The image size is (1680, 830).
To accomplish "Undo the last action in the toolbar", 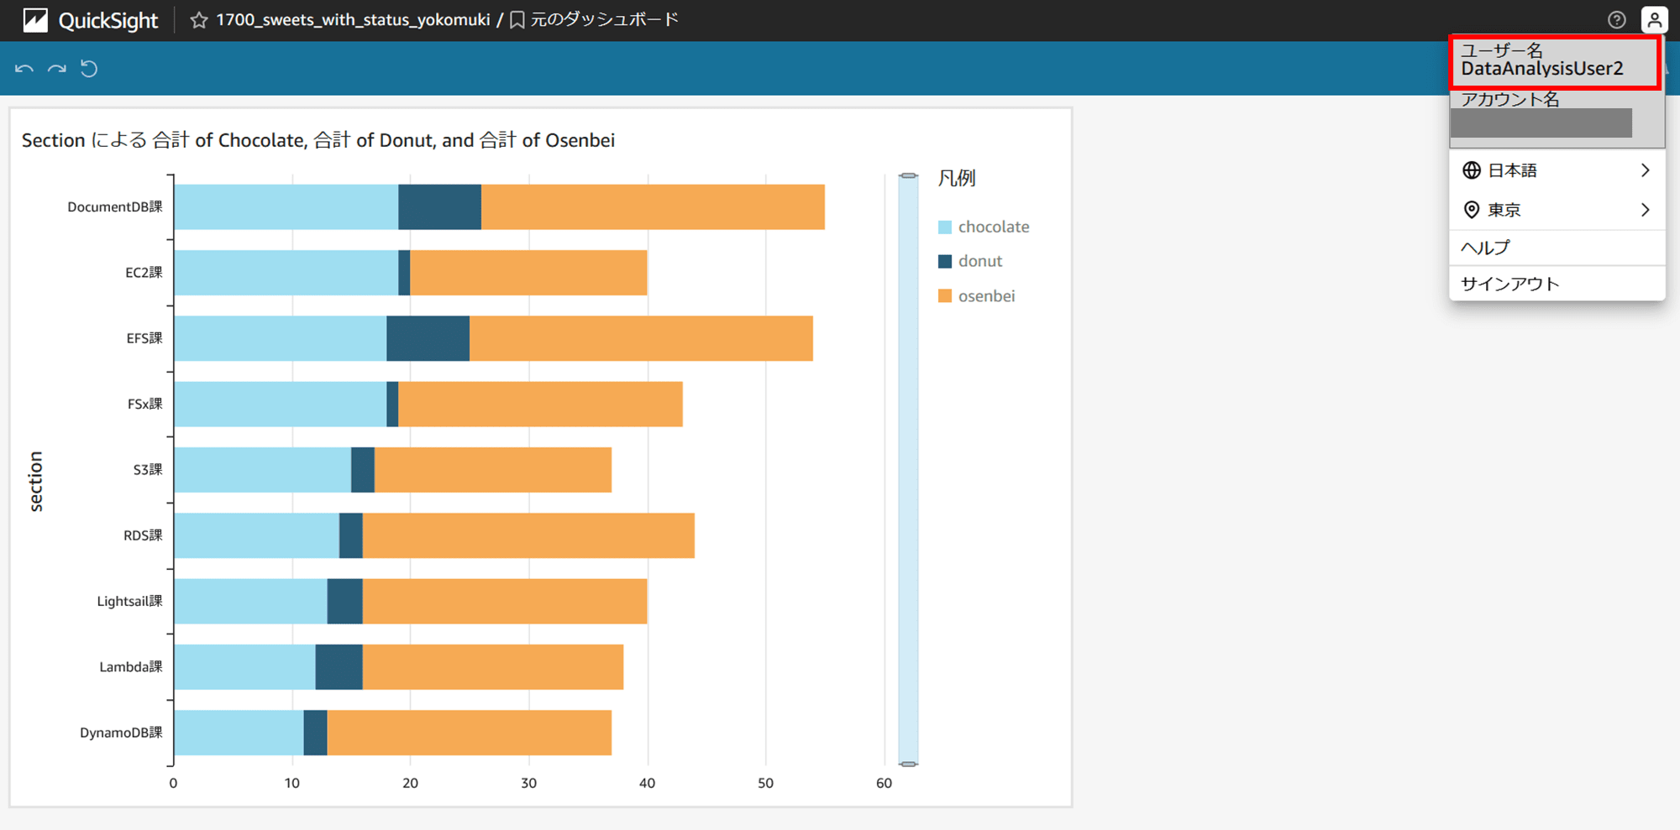I will point(24,69).
